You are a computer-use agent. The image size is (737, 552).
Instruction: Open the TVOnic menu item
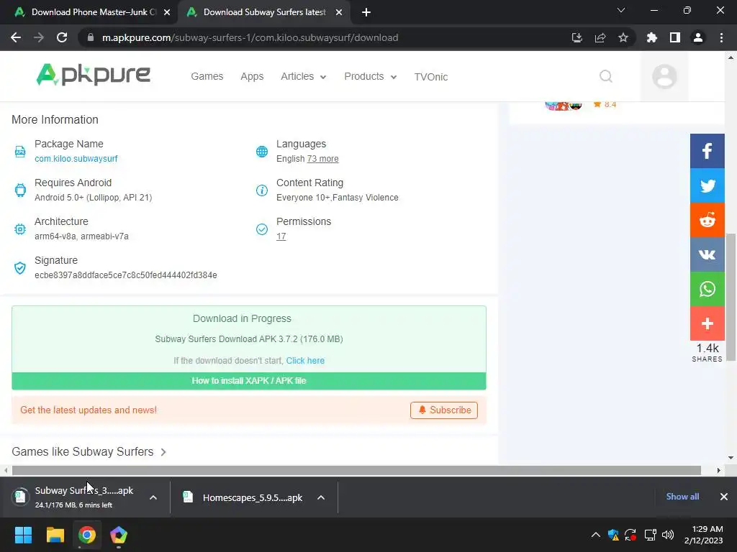[431, 77]
